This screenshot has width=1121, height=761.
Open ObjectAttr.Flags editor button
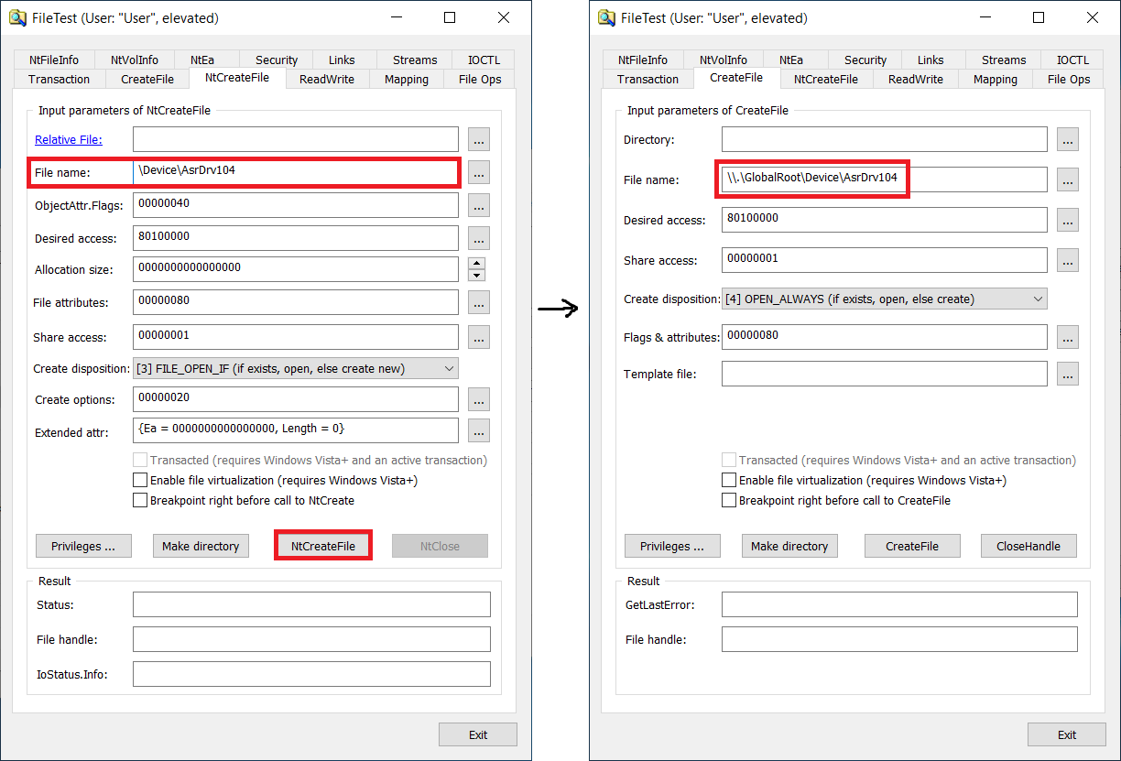click(x=479, y=205)
